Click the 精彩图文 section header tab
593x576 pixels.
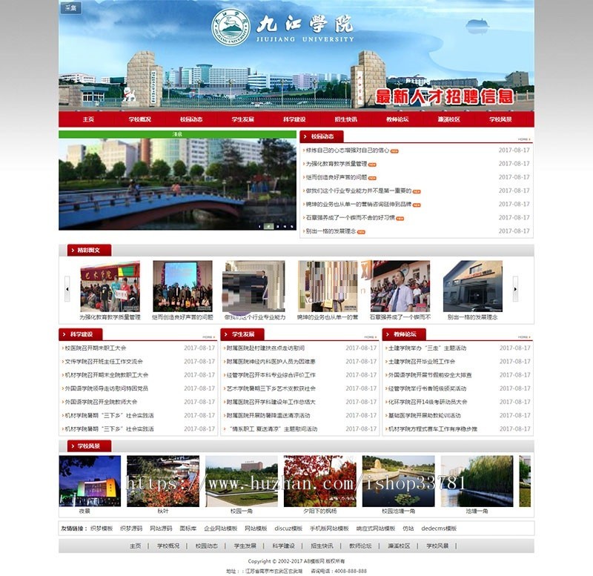89,250
